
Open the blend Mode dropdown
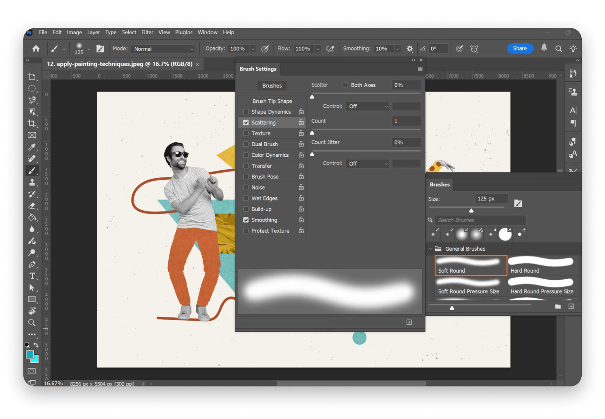point(162,48)
